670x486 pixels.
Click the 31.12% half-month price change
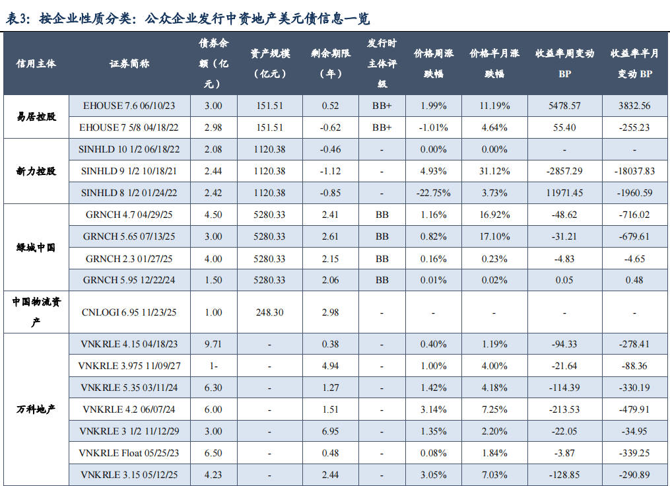(494, 171)
